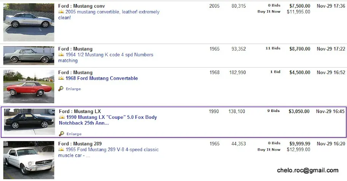Click the sunrise icon beside 1990 Mustang LX Coupe title

[62, 117]
